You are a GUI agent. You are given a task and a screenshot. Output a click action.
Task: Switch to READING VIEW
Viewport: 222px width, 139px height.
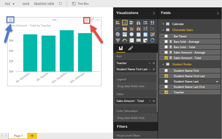click(x=44, y=3)
